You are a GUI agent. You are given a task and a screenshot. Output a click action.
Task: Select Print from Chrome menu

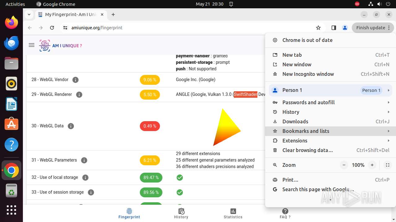tap(330, 180)
